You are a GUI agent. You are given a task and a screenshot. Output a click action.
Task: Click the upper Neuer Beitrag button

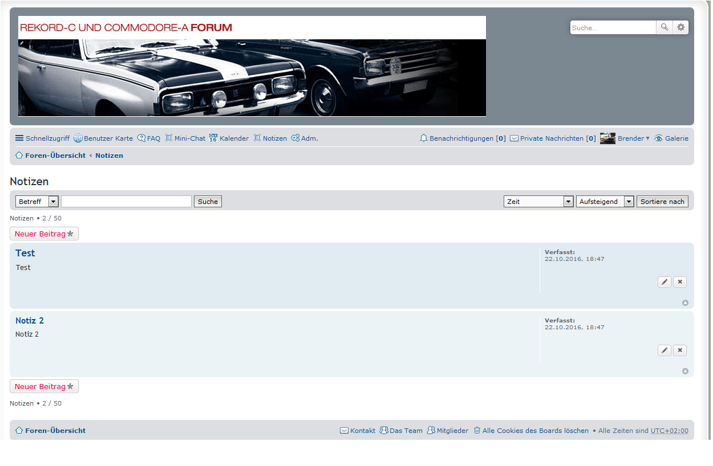[44, 234]
